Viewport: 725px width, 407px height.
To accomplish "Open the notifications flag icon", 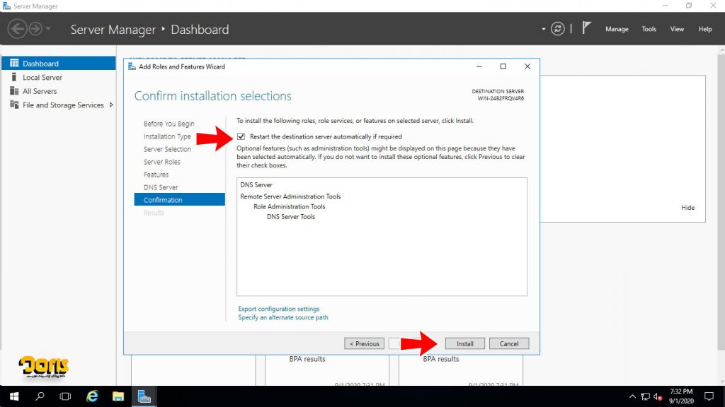I will click(586, 28).
